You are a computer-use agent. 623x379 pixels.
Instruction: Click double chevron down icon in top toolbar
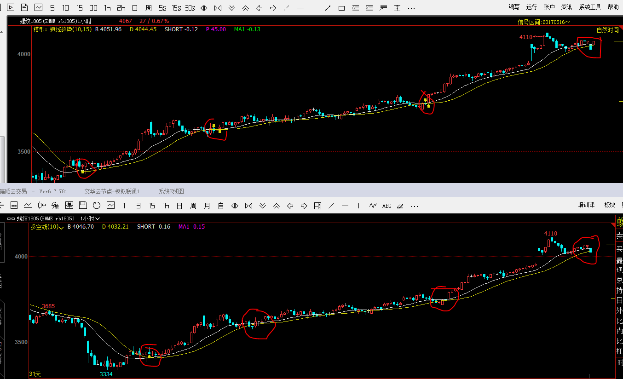(x=232, y=8)
